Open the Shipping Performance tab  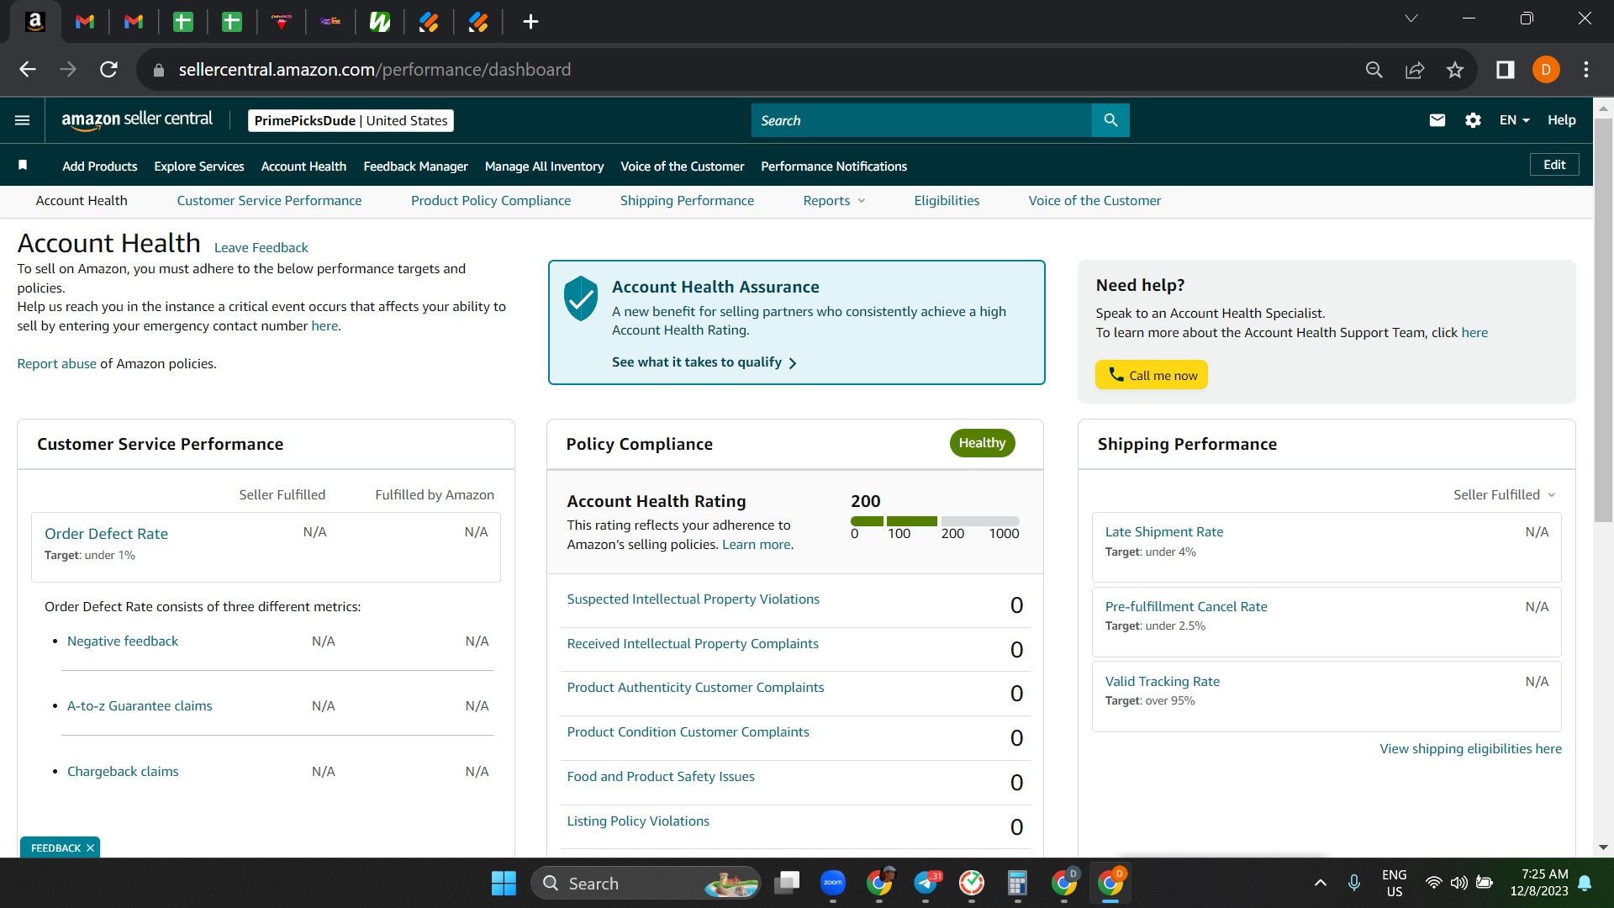click(x=687, y=200)
